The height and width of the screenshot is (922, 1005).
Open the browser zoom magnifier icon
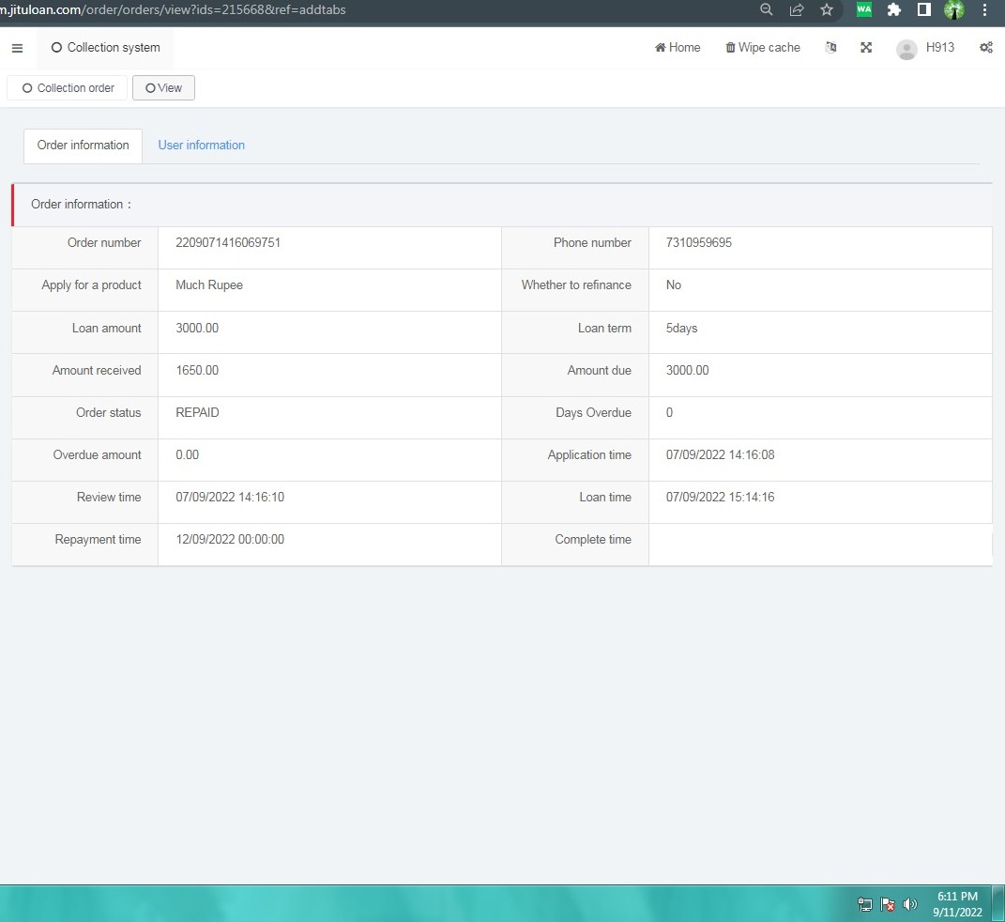point(767,10)
